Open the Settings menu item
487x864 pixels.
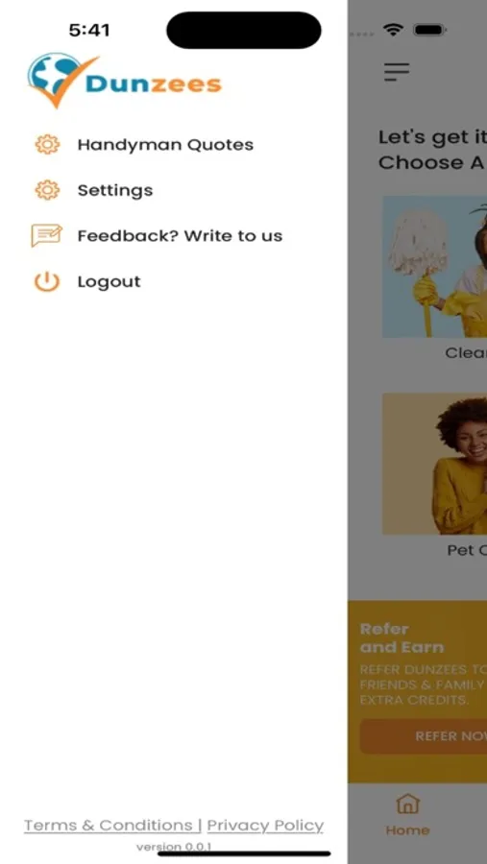pos(115,191)
